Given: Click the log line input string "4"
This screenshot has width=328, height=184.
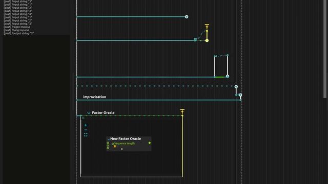Looking at the screenshot, I should pos(17,14).
